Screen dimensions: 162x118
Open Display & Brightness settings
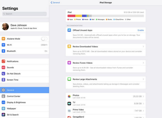25,102
